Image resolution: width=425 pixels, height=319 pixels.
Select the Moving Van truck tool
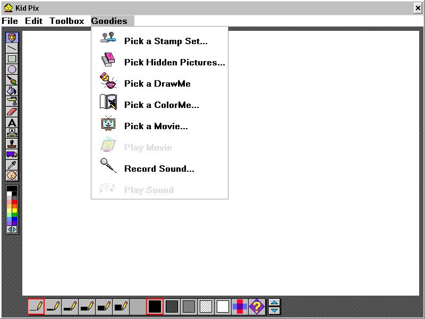point(12,154)
